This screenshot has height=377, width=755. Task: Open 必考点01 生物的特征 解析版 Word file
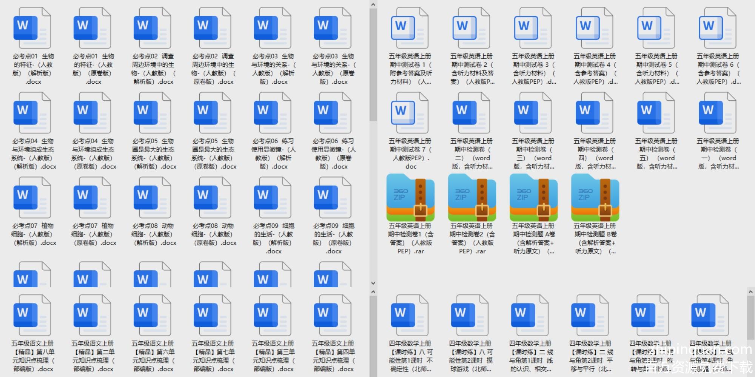[33, 28]
